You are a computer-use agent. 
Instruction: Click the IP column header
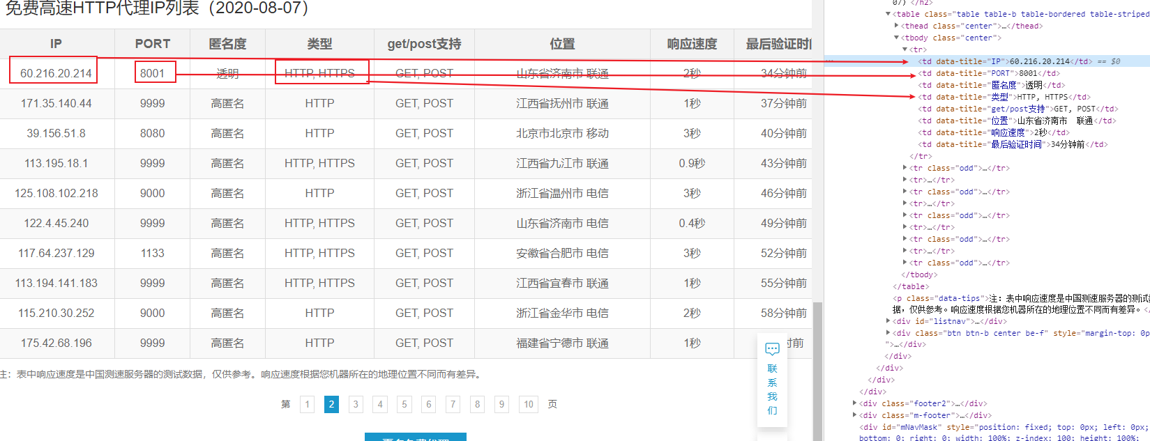[x=56, y=44]
